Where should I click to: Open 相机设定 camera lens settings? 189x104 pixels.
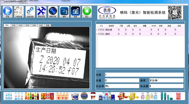pyautogui.click(x=53, y=12)
